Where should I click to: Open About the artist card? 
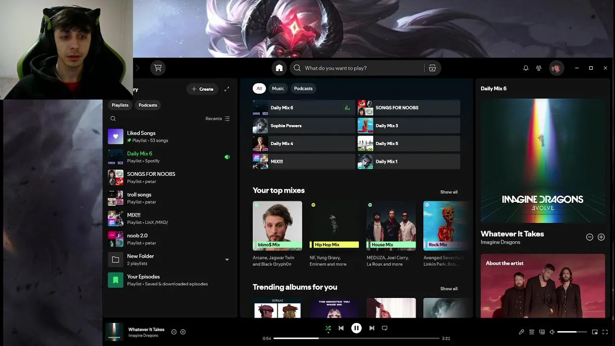point(542,286)
